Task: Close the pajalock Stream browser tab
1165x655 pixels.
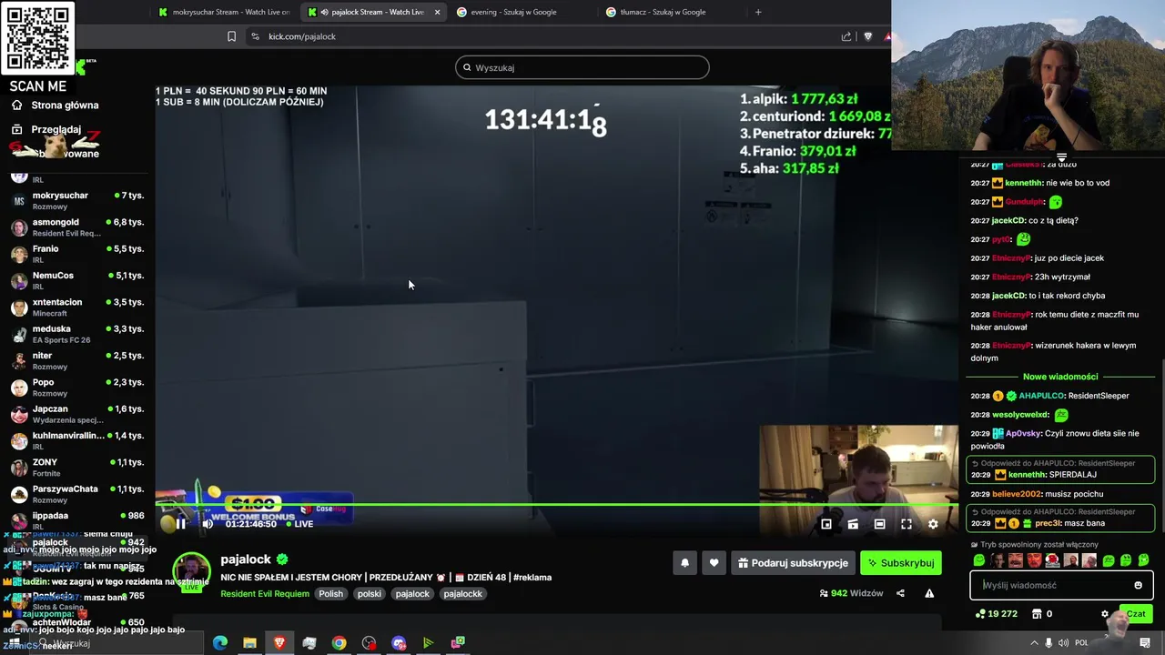Action: tap(437, 12)
